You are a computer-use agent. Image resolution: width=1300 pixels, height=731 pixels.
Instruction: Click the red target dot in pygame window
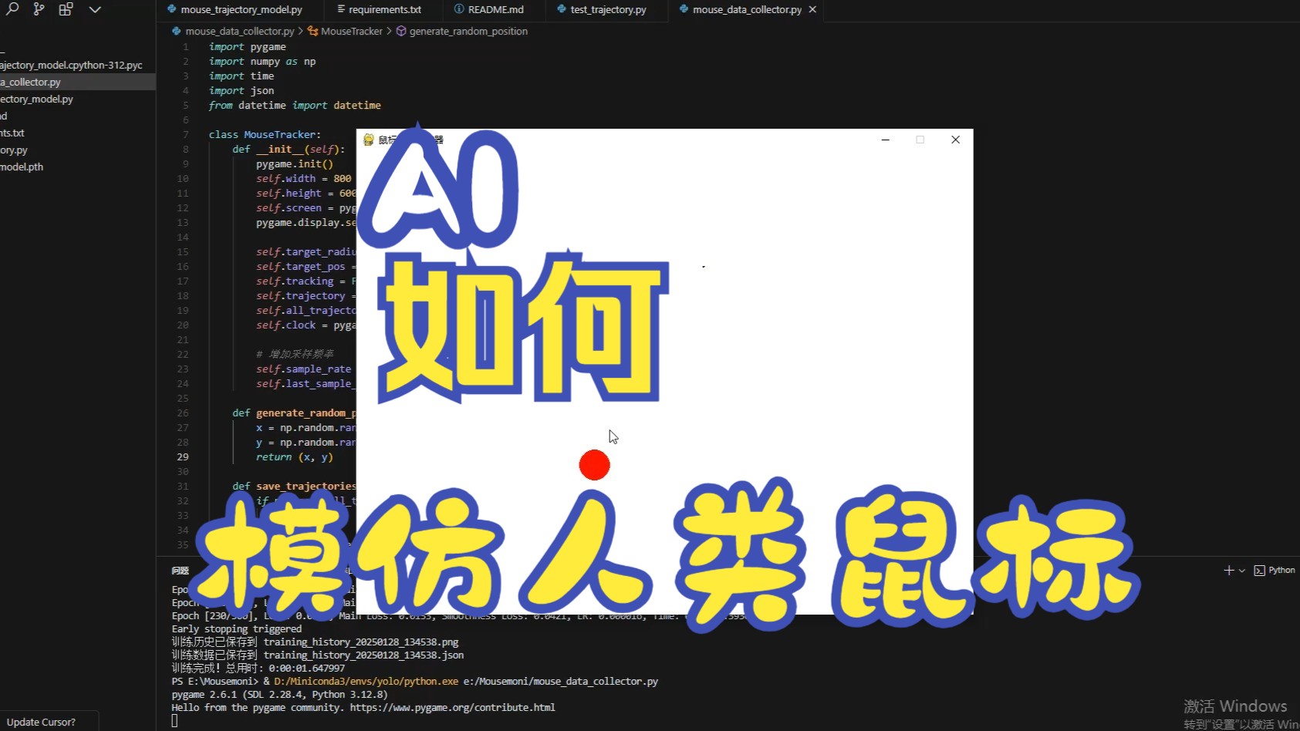(594, 465)
